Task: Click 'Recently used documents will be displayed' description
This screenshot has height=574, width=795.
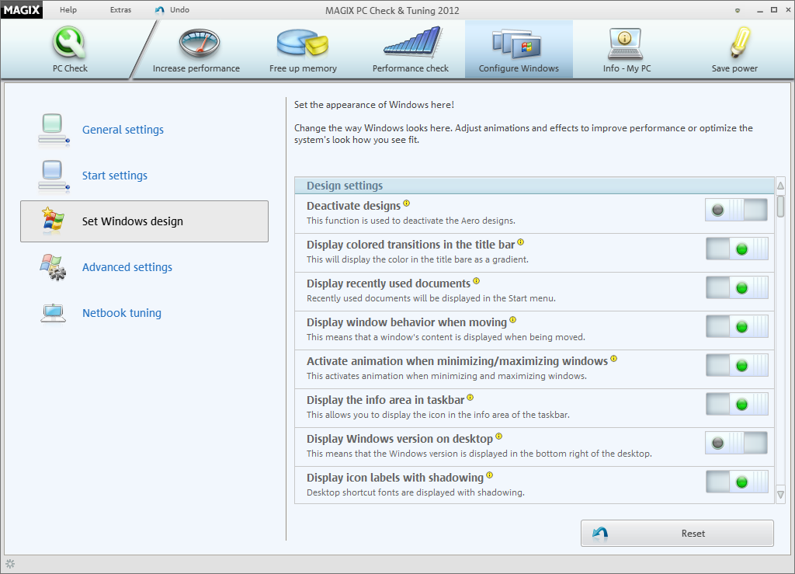Action: pyautogui.click(x=431, y=298)
